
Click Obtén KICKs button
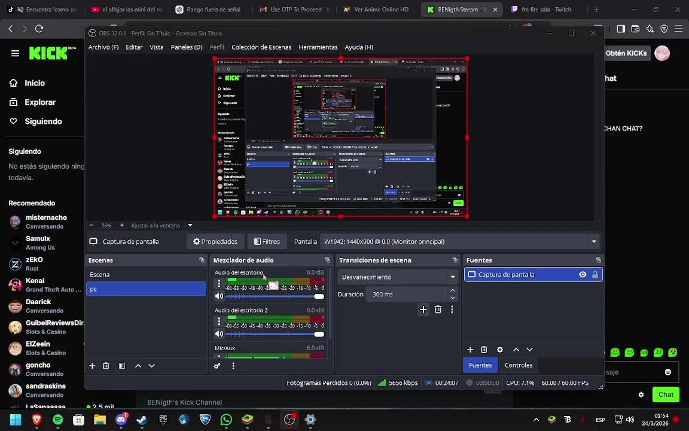pyautogui.click(x=626, y=53)
